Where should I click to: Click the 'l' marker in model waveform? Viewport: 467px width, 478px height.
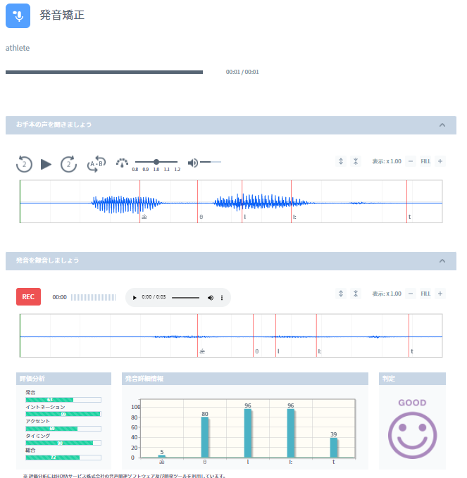point(245,217)
